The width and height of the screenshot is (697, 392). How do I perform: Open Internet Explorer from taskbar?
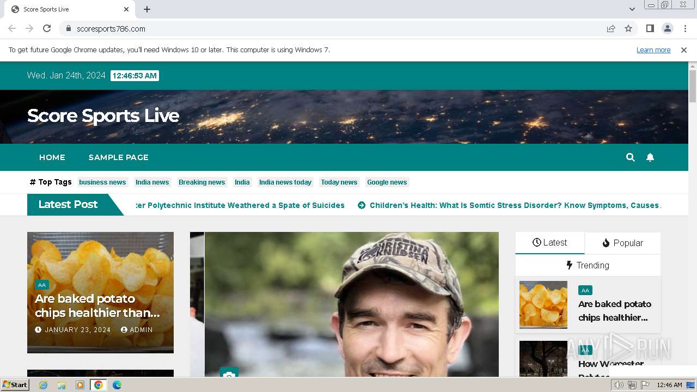43,385
